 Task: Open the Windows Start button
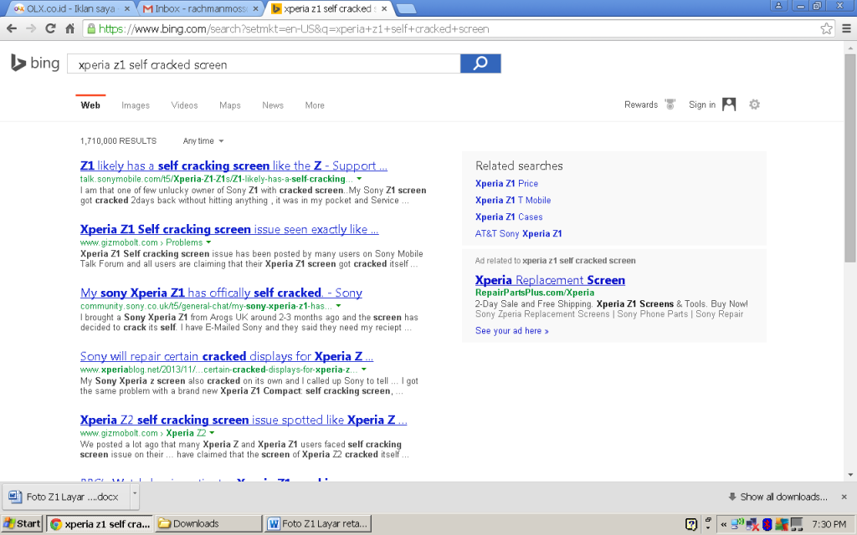click(22, 524)
